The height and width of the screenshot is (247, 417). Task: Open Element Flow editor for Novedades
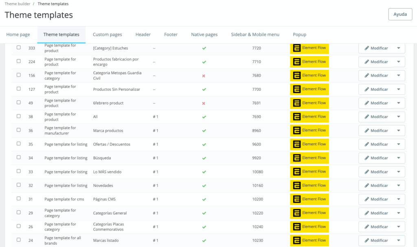click(309, 185)
